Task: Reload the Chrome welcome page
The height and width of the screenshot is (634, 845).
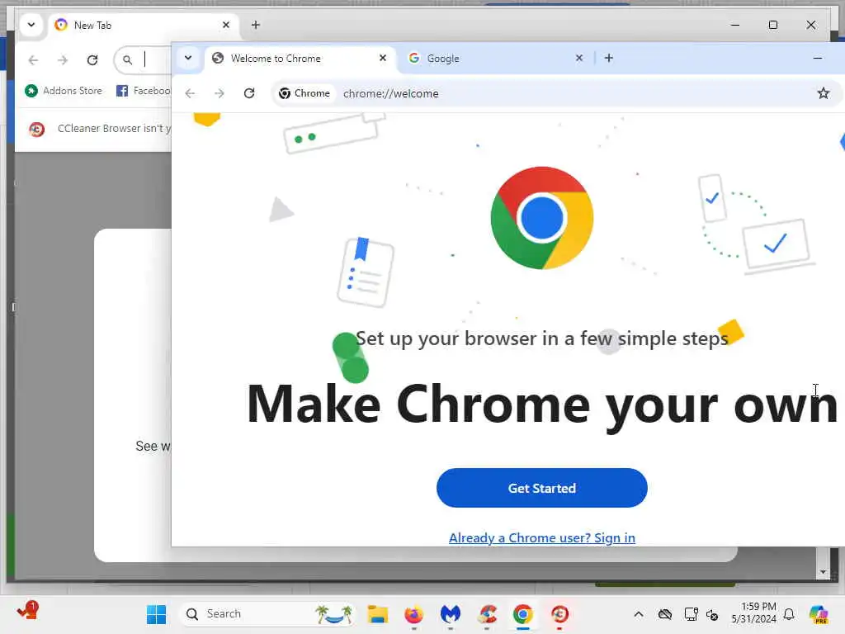Action: coord(249,93)
